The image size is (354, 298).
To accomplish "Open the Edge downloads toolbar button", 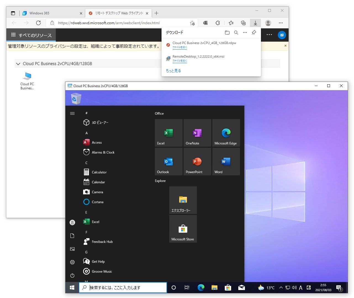I will [x=255, y=23].
